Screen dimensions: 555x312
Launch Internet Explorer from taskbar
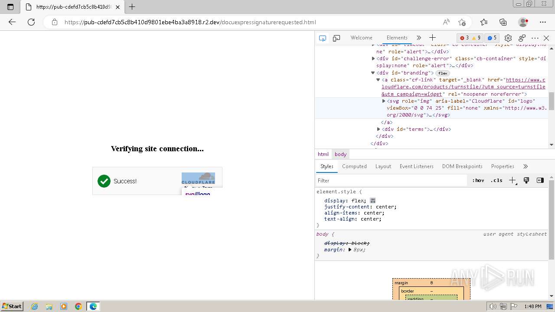(35, 306)
